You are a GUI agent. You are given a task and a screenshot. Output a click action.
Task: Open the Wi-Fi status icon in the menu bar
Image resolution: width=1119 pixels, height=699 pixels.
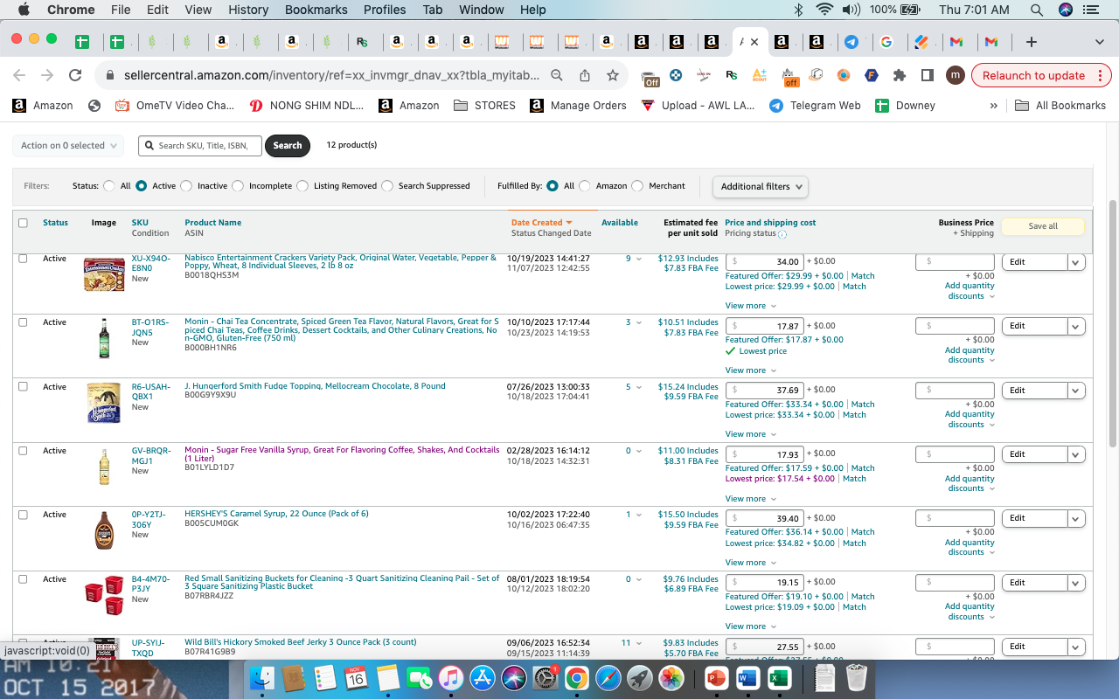point(824,10)
